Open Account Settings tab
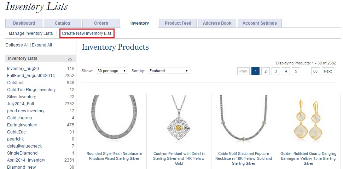The image size is (343, 169). pos(260,23)
